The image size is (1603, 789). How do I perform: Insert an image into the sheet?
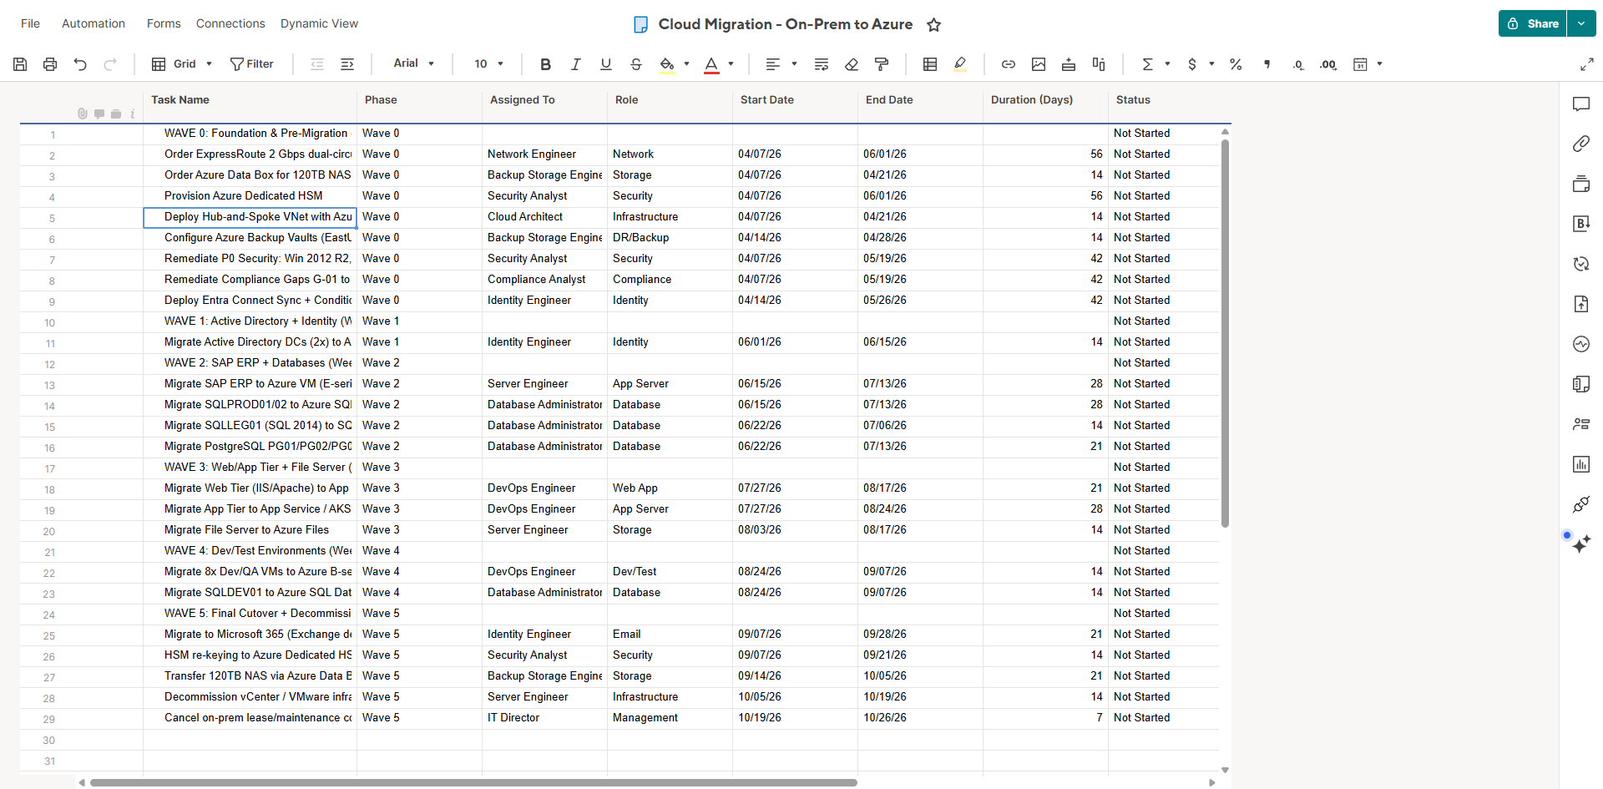1039,63
